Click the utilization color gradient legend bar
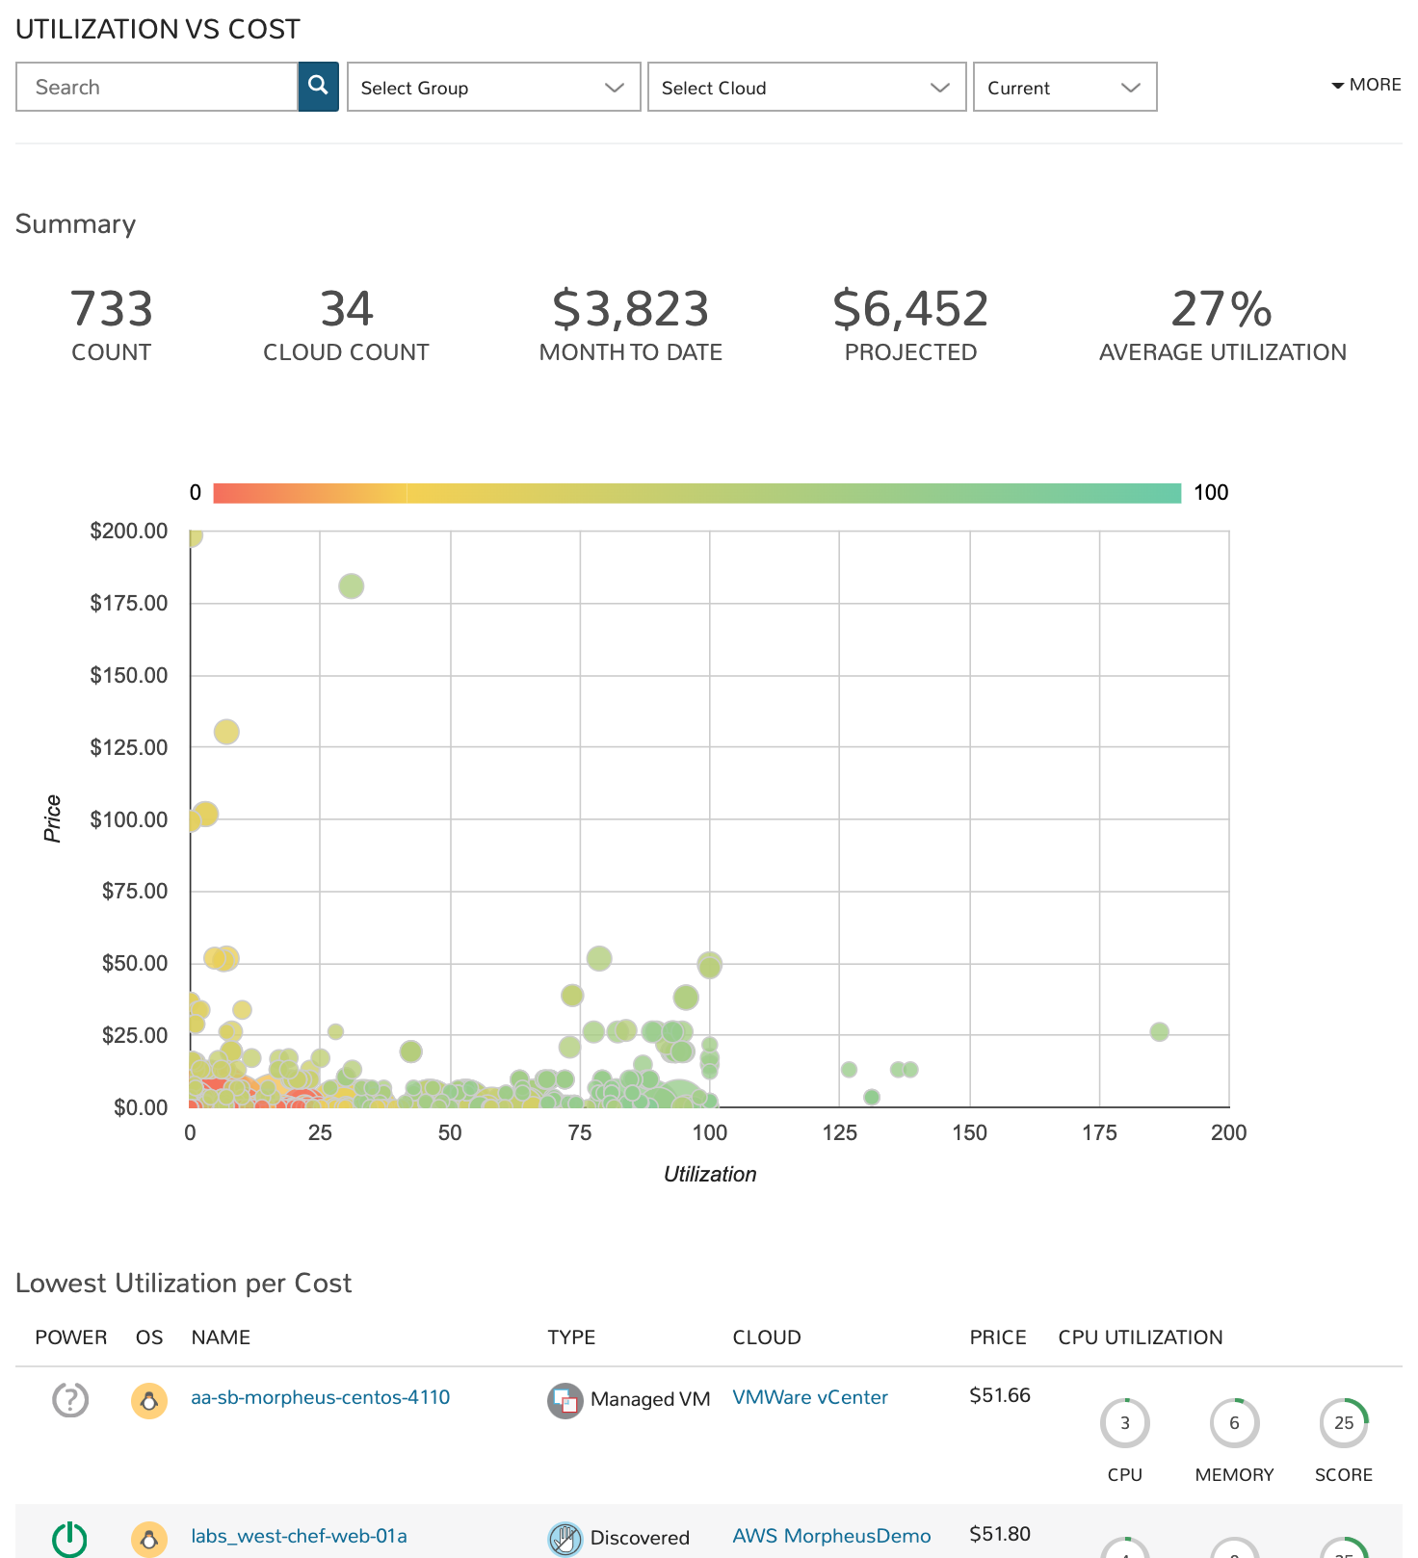Screen dimensions: 1418x1558 pos(696,493)
